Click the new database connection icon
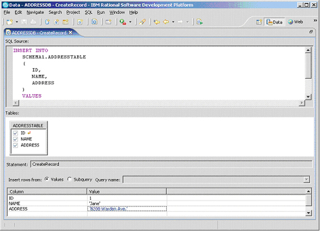The image size is (320, 240). (47, 22)
